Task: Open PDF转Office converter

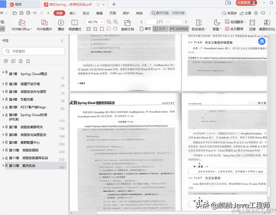Action: [x=22, y=25]
